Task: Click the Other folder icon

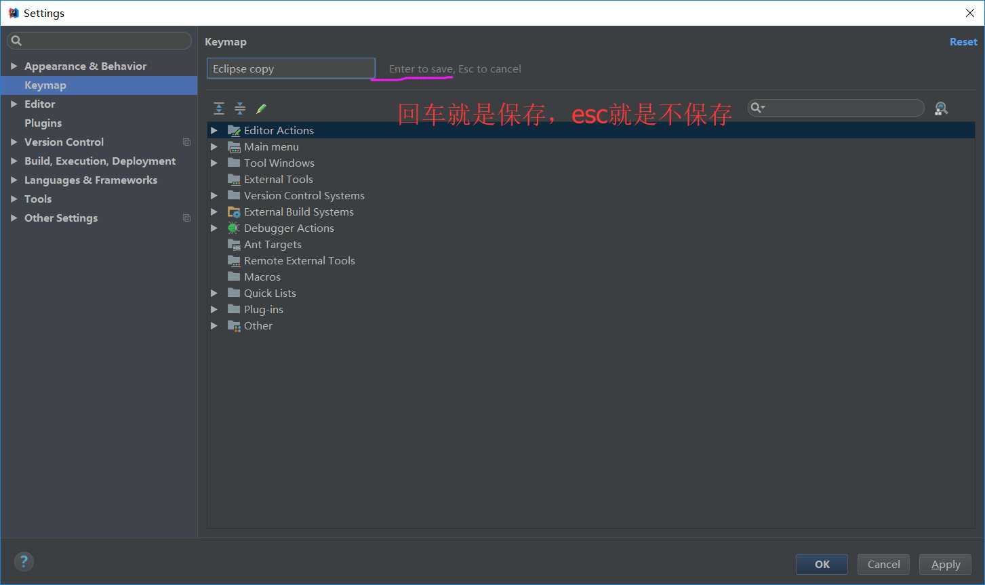Action: pyautogui.click(x=234, y=325)
